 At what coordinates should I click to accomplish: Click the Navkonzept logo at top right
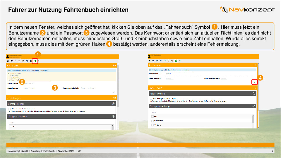coord(247,10)
